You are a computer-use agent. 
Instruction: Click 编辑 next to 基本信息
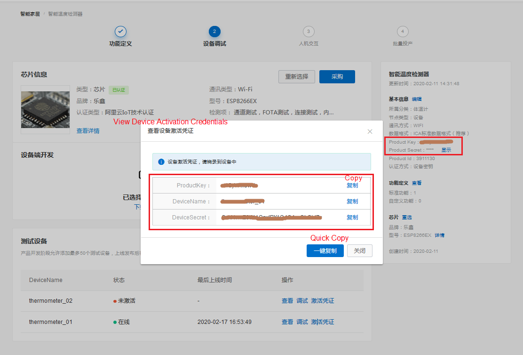tap(417, 99)
